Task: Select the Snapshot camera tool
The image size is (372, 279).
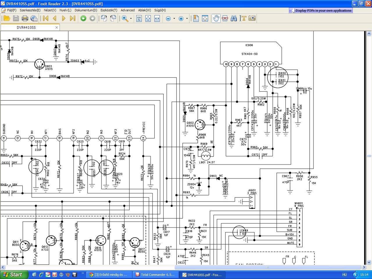Action: click(252, 18)
